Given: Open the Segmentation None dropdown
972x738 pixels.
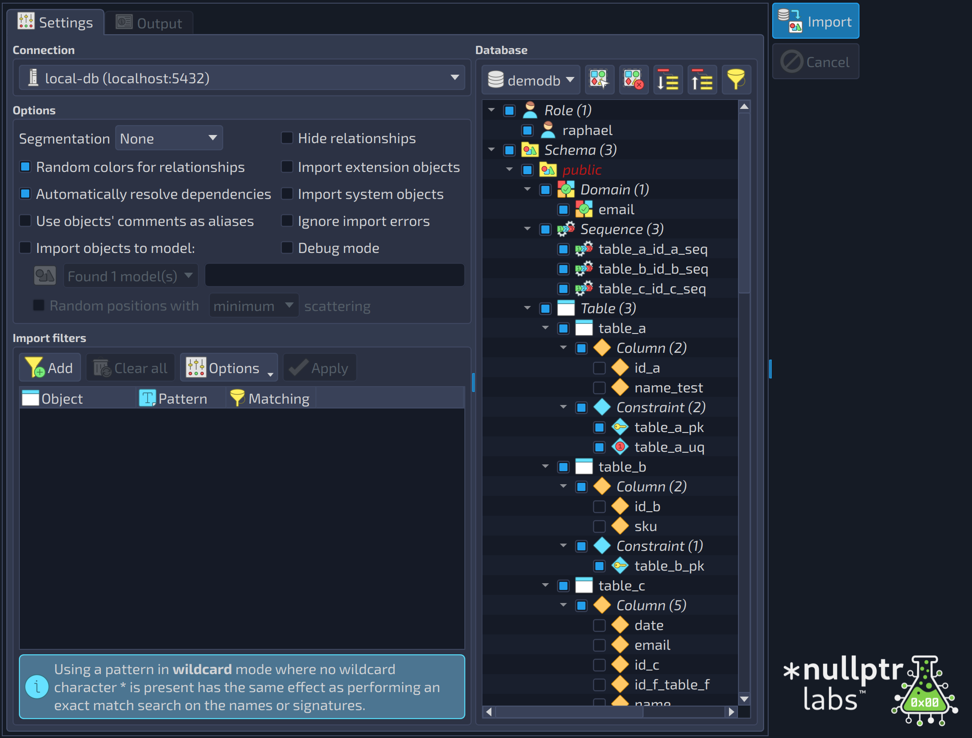Looking at the screenshot, I should pos(169,138).
